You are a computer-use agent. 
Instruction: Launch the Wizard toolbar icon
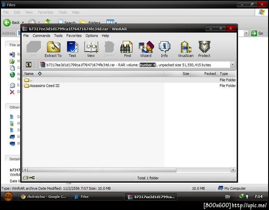146,49
